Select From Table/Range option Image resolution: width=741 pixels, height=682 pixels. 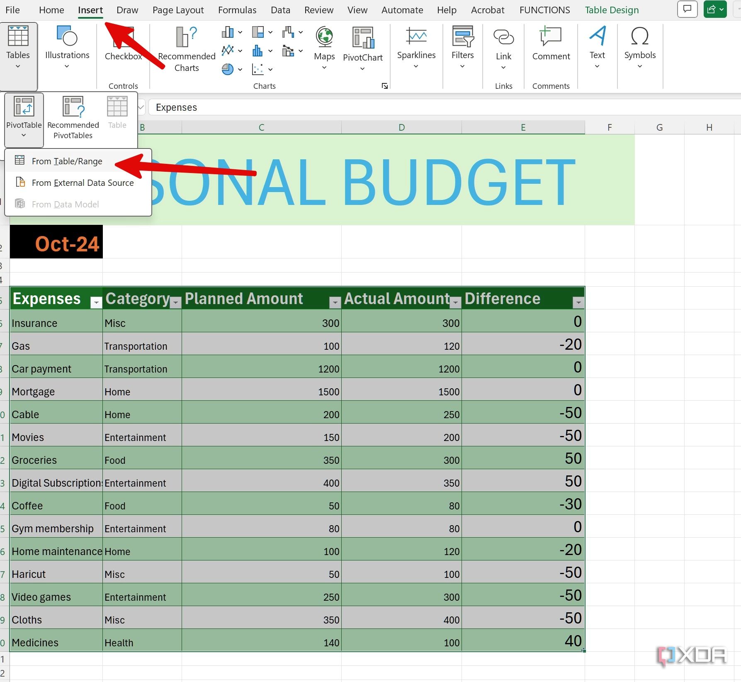tap(67, 161)
